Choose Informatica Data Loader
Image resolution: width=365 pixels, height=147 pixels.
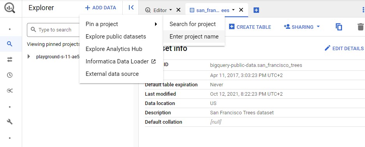click(121, 61)
